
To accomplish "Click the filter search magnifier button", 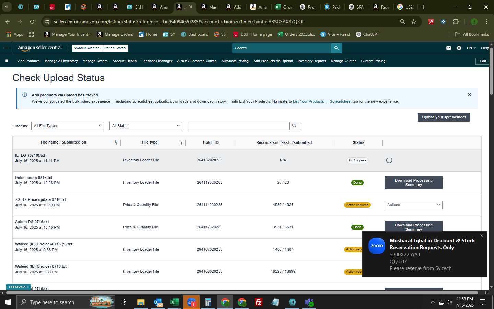I will (x=294, y=126).
